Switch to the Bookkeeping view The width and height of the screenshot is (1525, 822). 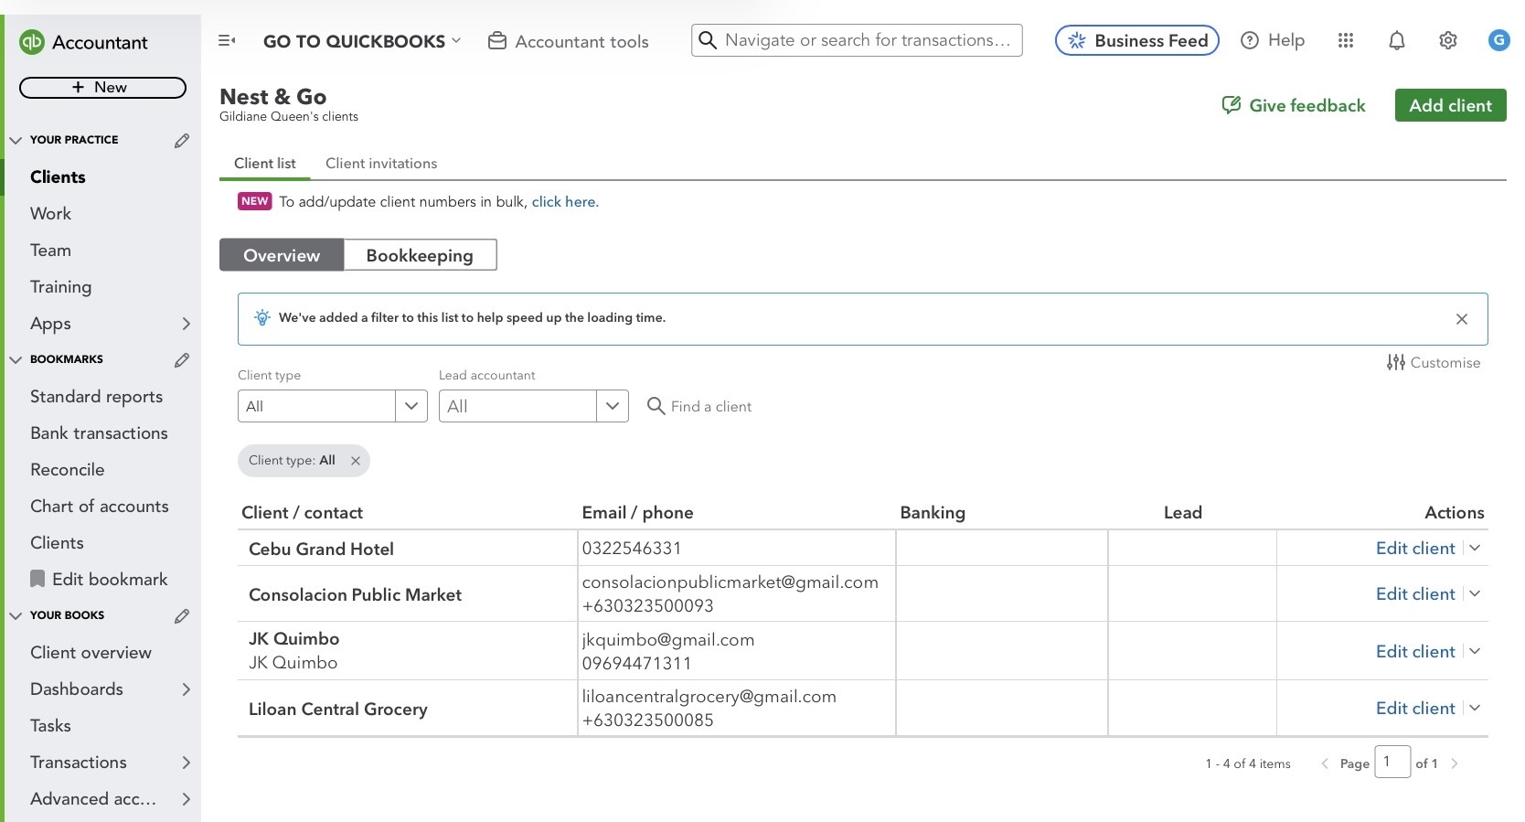tap(420, 255)
